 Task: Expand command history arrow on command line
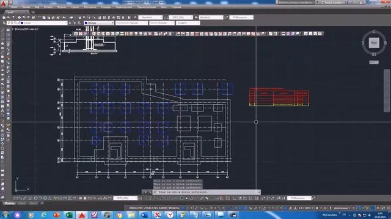[x=259, y=192]
